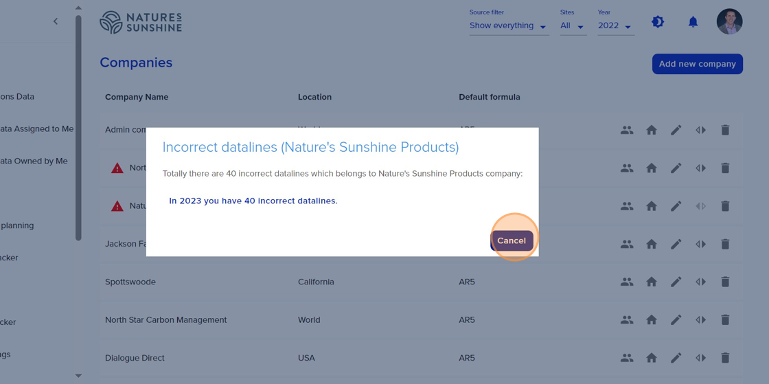Viewport: 769px width, 384px height.
Task: Open the user profile avatar
Action: (x=729, y=21)
